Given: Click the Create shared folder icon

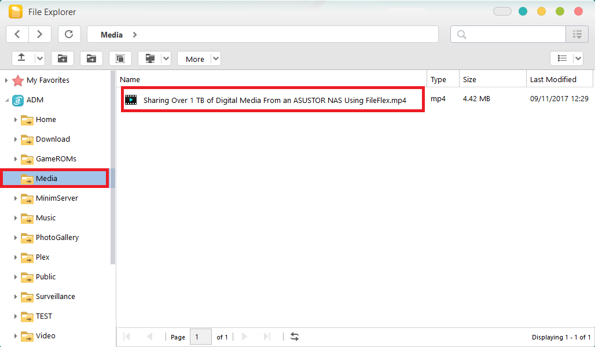Looking at the screenshot, I should coord(91,58).
